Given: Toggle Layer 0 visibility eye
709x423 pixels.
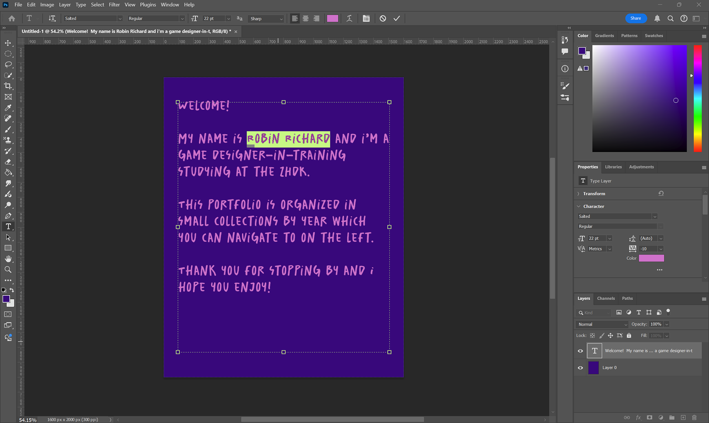Looking at the screenshot, I should click(580, 368).
